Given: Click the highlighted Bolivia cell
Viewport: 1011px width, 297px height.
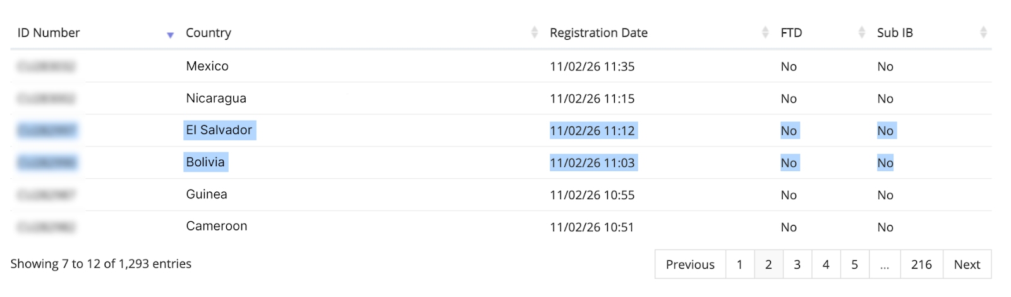Looking at the screenshot, I should pos(205,162).
